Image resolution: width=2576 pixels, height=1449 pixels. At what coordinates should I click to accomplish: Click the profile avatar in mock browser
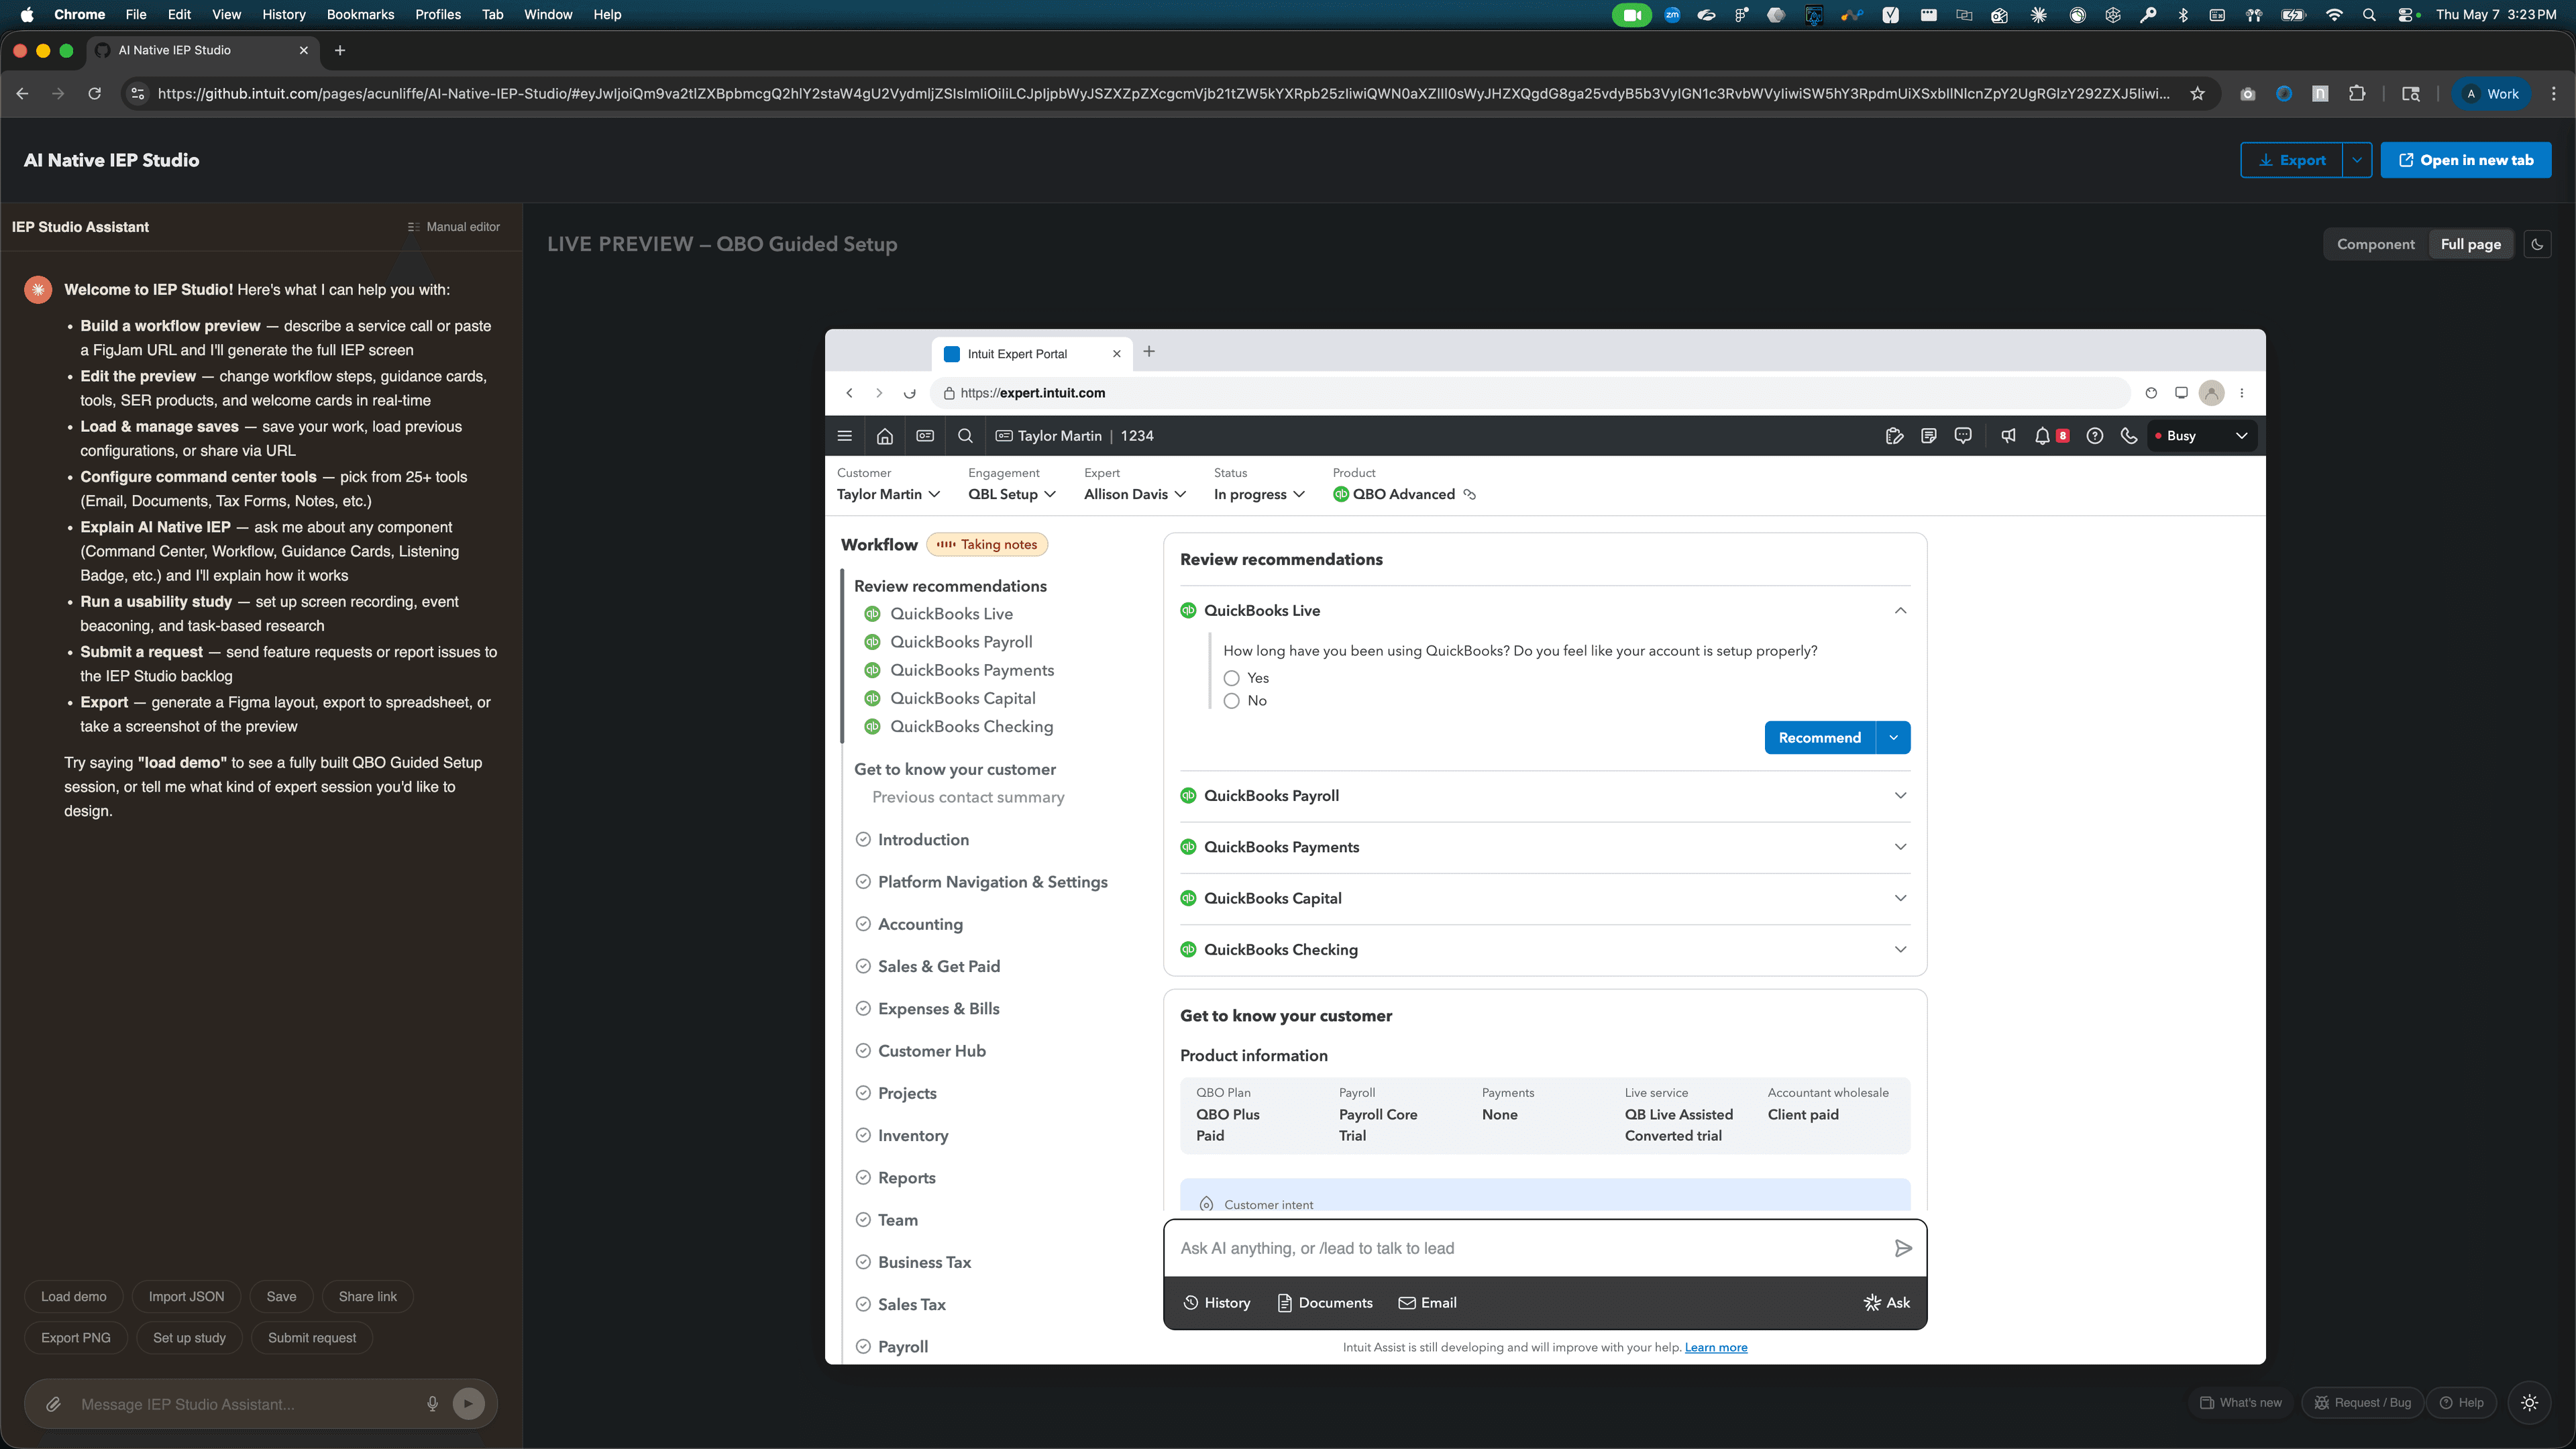(x=2211, y=393)
